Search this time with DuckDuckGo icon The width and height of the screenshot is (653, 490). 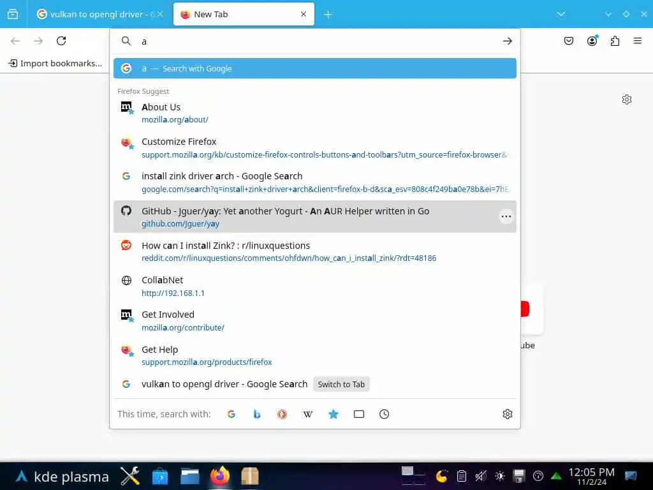pos(282,414)
